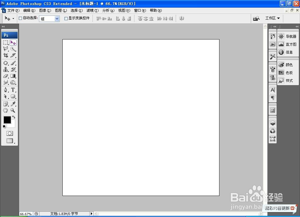Image resolution: width=300 pixels, height=217 pixels.
Task: Select the Move tool in toolbox
Action: click(13, 42)
